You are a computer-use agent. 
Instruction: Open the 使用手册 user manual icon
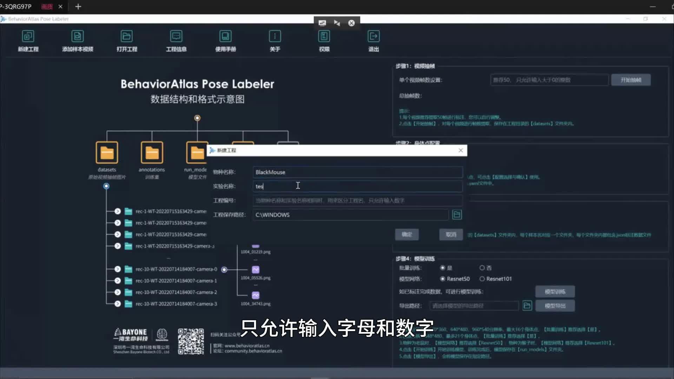coord(225,36)
